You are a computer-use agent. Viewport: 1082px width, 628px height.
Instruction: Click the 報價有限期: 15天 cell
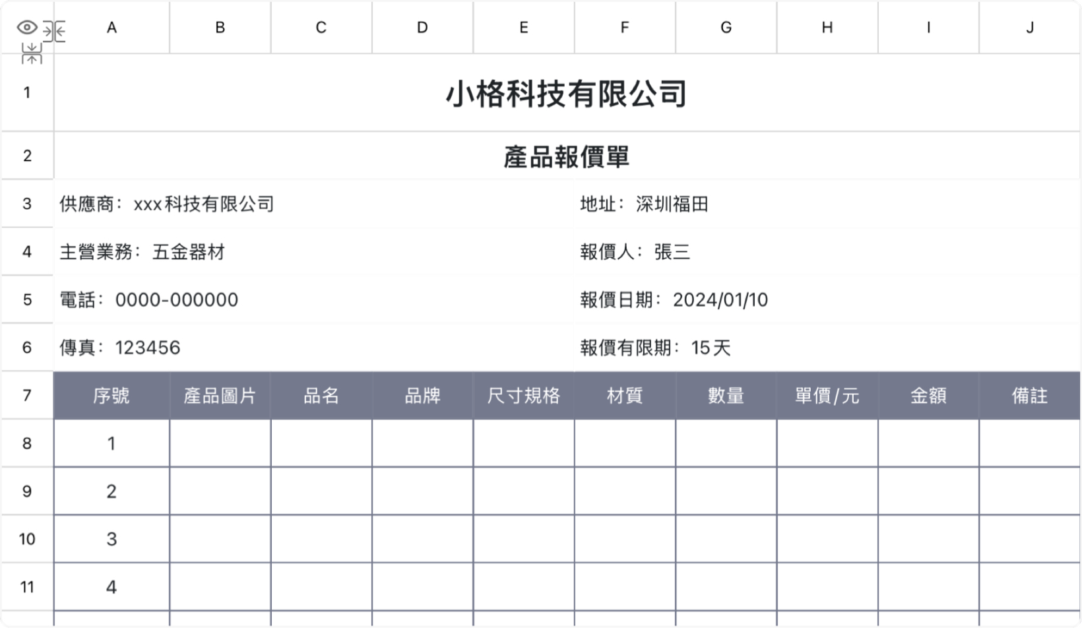point(827,348)
